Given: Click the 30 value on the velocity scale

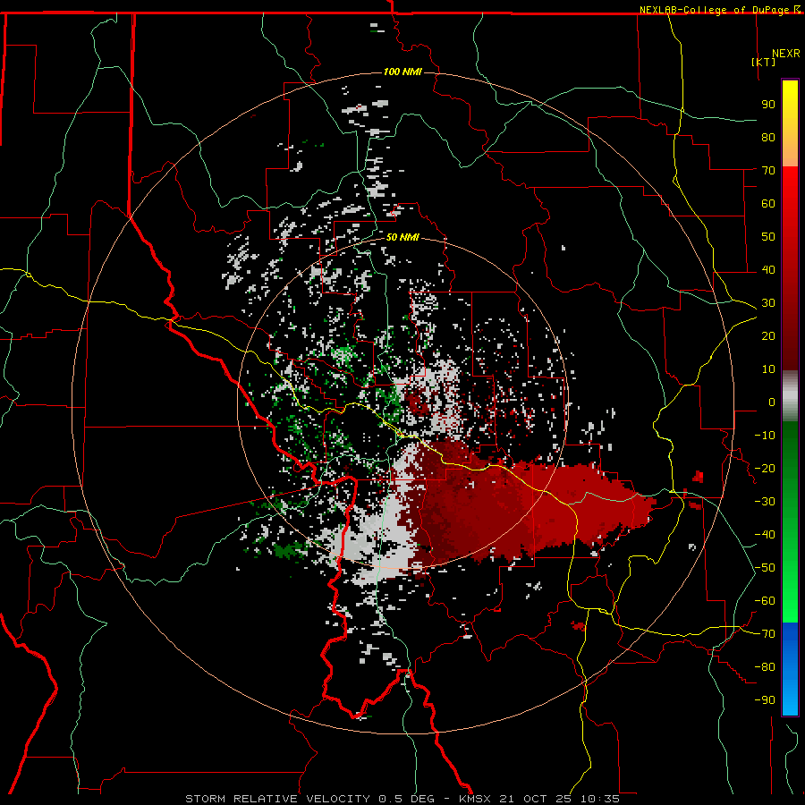Looking at the screenshot, I should tap(768, 303).
